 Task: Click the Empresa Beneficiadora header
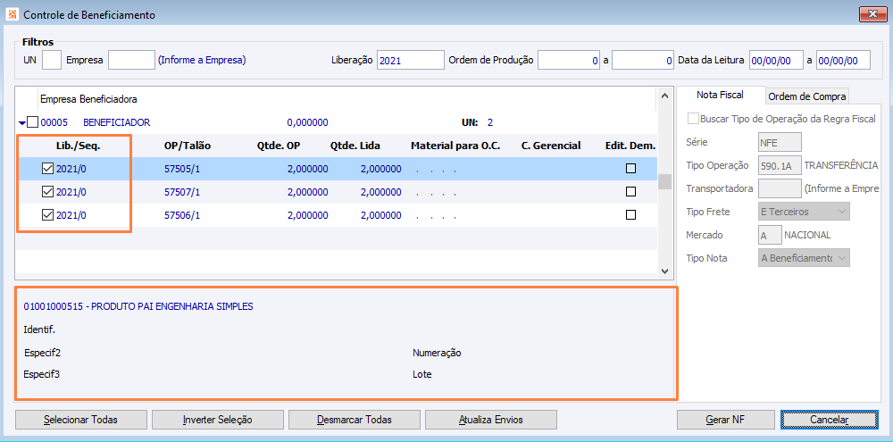point(88,99)
